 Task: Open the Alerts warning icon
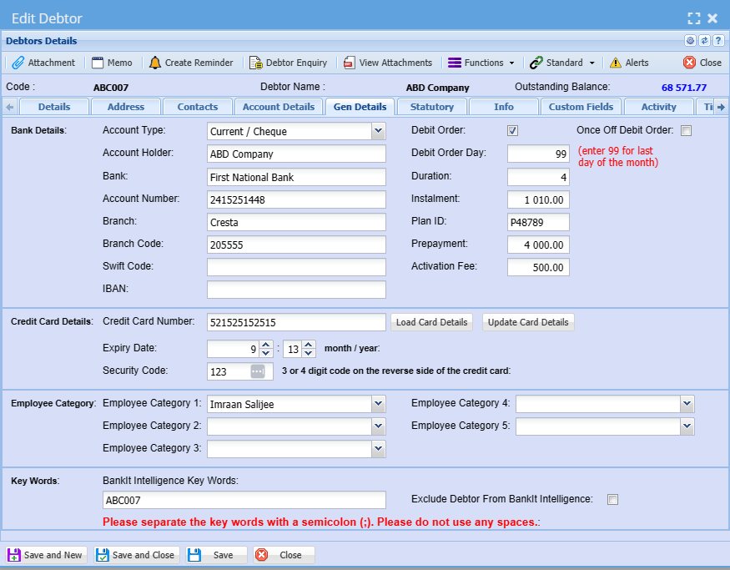(616, 63)
